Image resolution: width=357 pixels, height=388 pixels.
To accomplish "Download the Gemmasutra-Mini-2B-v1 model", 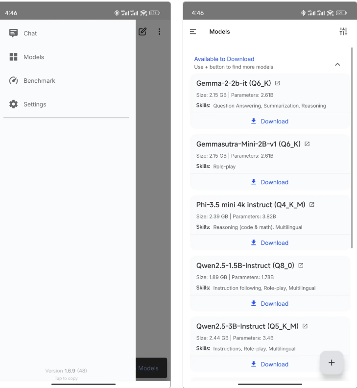I will pos(270,182).
